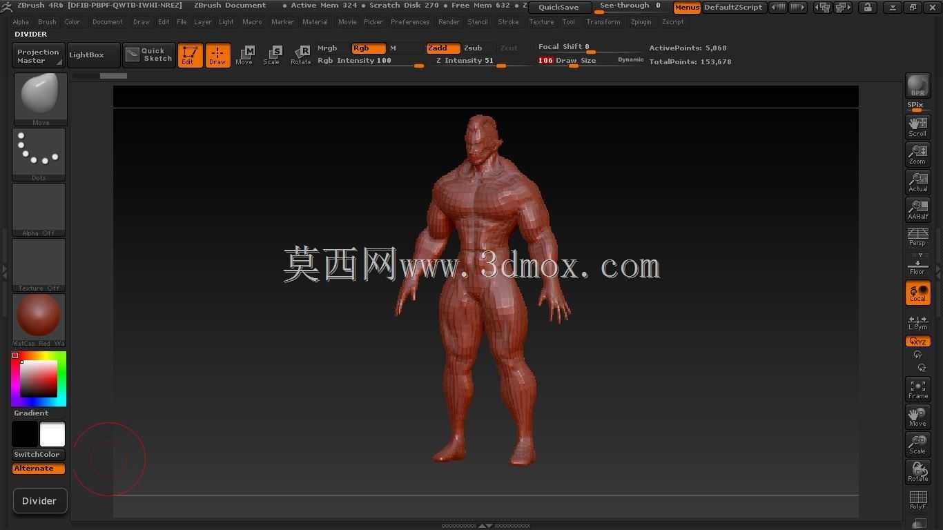The height and width of the screenshot is (530, 943).
Task: Click DefaultZScript button
Action: click(733, 8)
